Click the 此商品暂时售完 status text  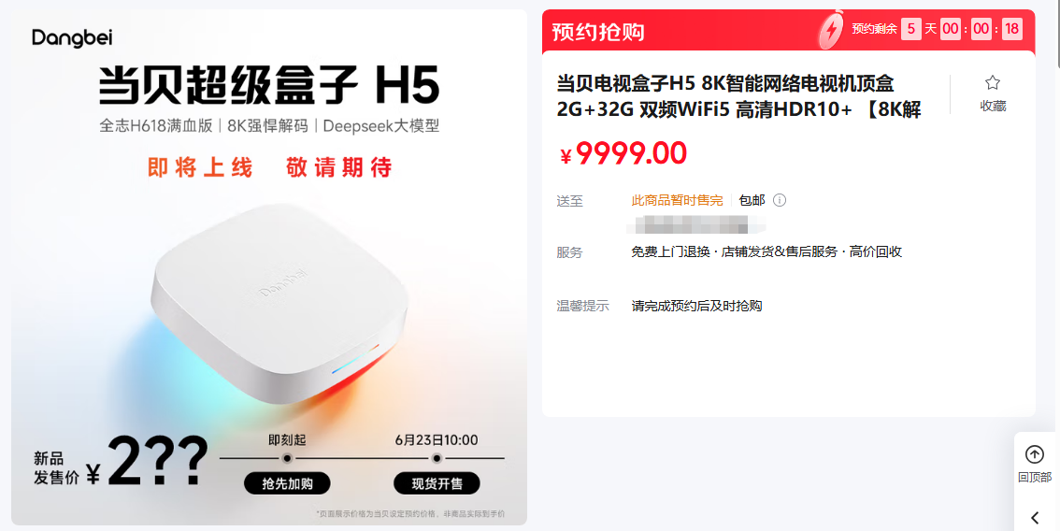click(x=677, y=200)
